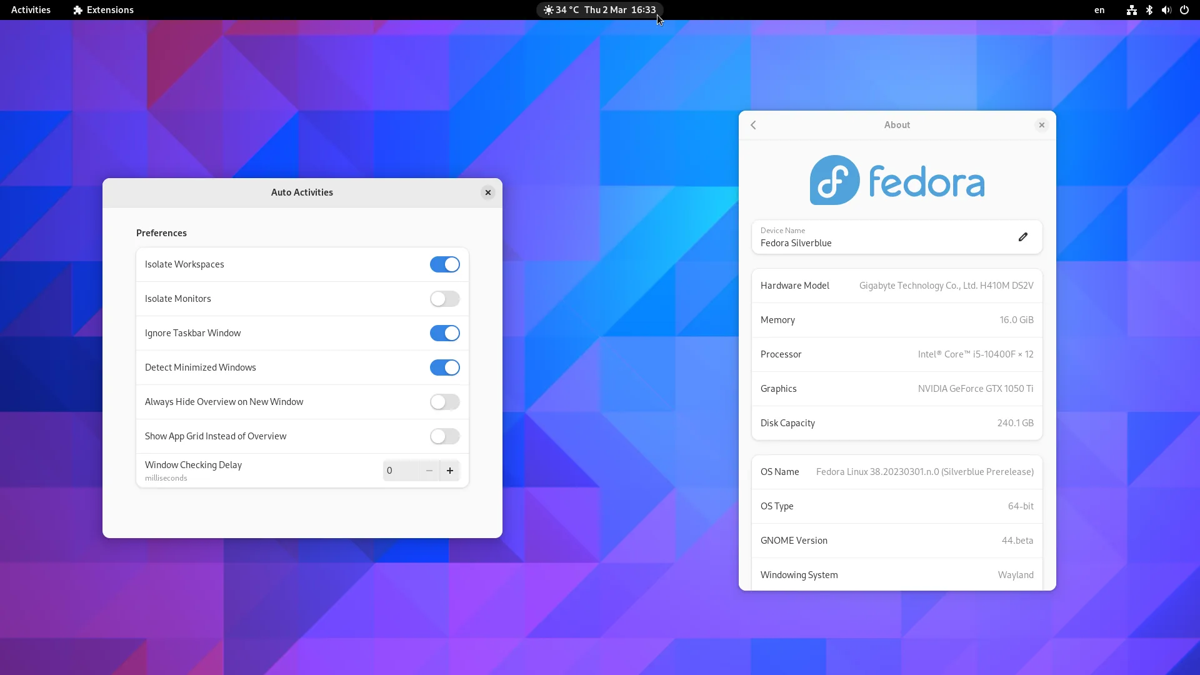Increase Window Checking Delay with plus button
Screen dimensions: 1200x675
pos(449,471)
